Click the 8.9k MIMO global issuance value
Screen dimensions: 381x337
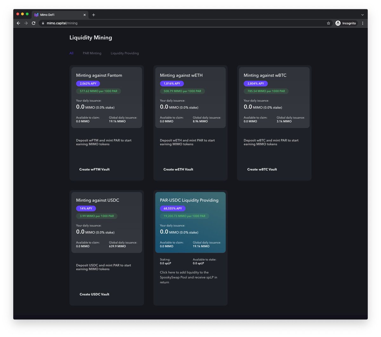tap(200, 121)
